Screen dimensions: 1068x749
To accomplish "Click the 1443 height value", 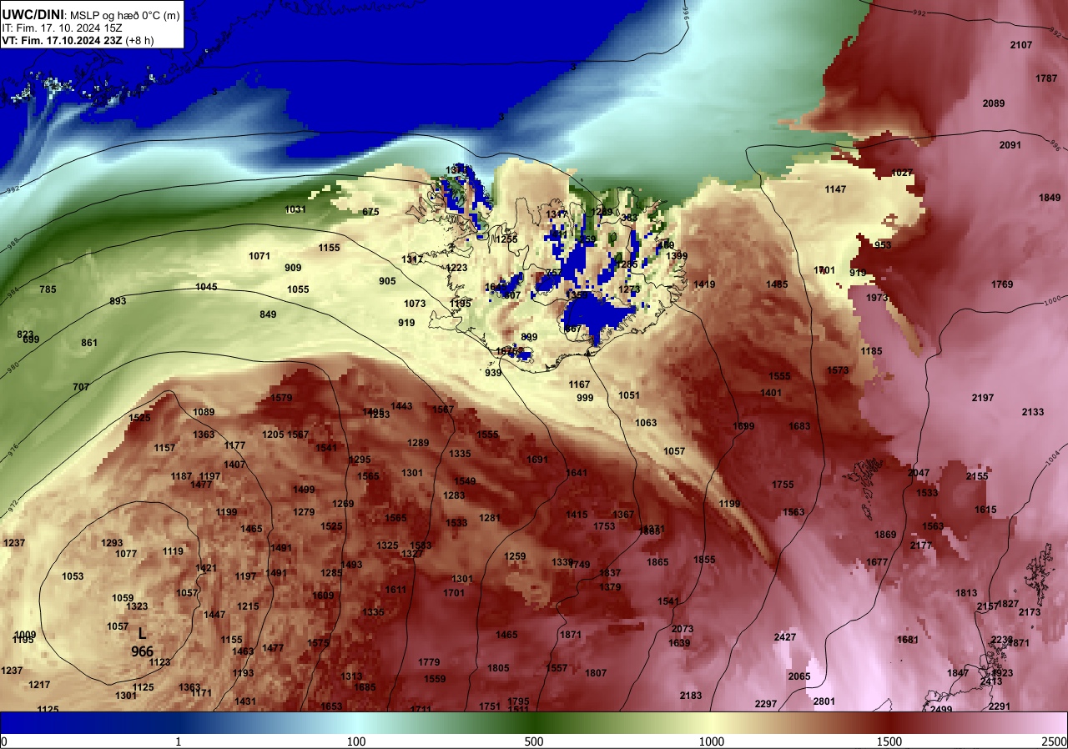I will tap(401, 406).
